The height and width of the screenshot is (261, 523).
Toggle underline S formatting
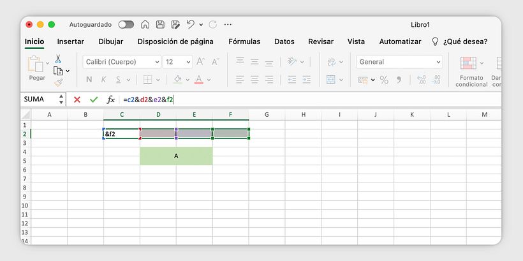(x=118, y=79)
